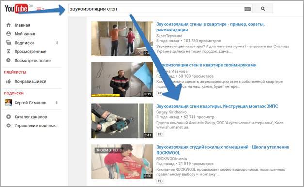Open Посмотреть позже clock icon

coord(9,60)
